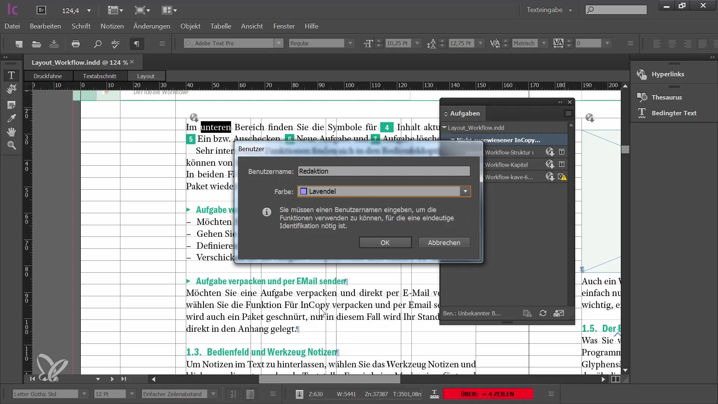The width and height of the screenshot is (718, 404).
Task: Open the Notizen menu in menu bar
Action: [112, 26]
